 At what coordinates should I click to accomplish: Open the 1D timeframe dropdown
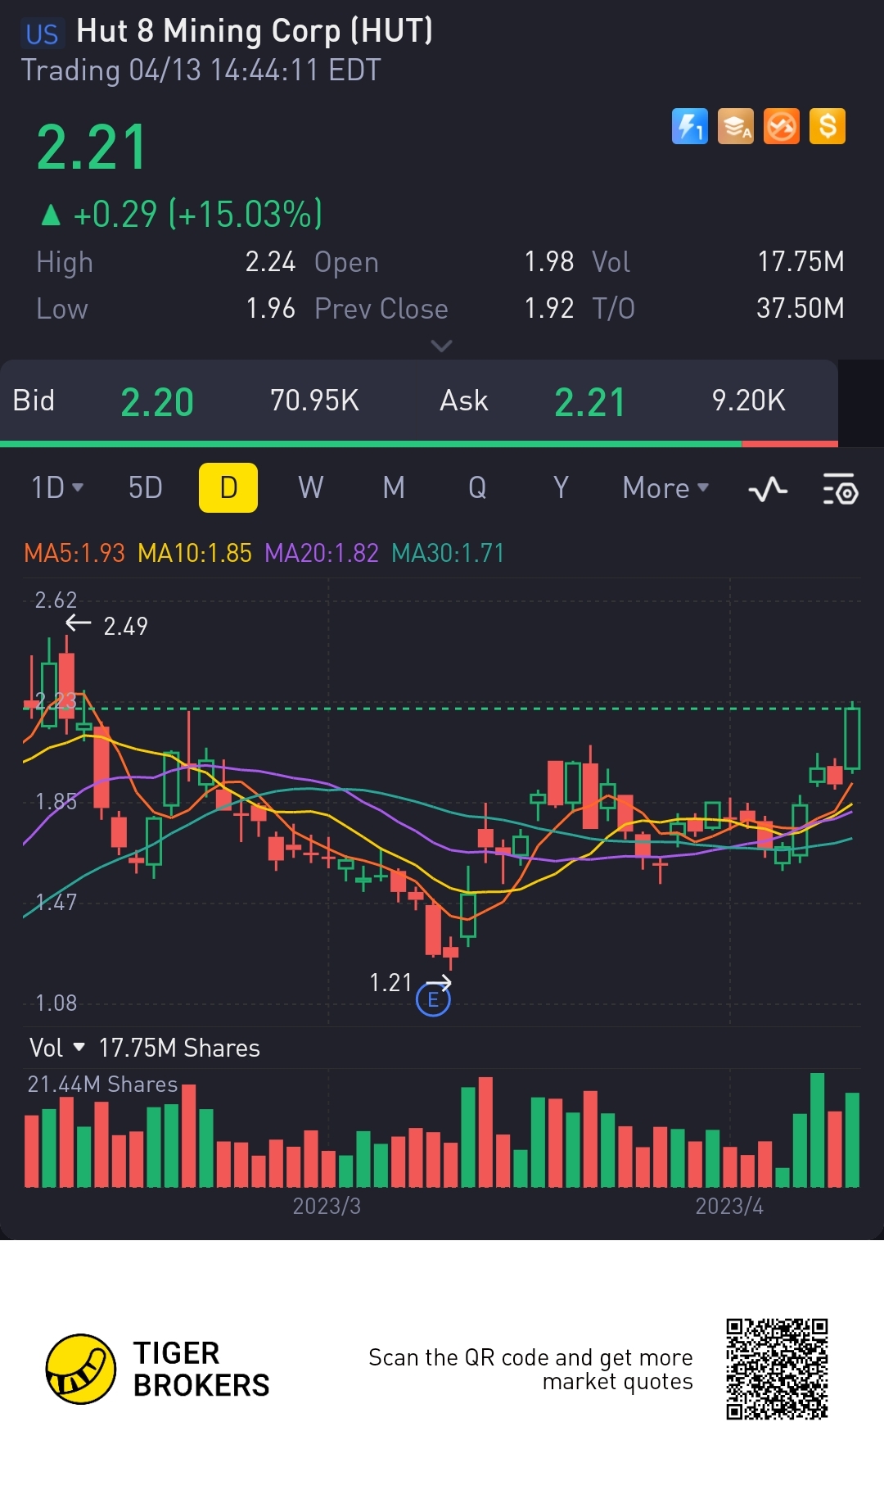tap(57, 488)
